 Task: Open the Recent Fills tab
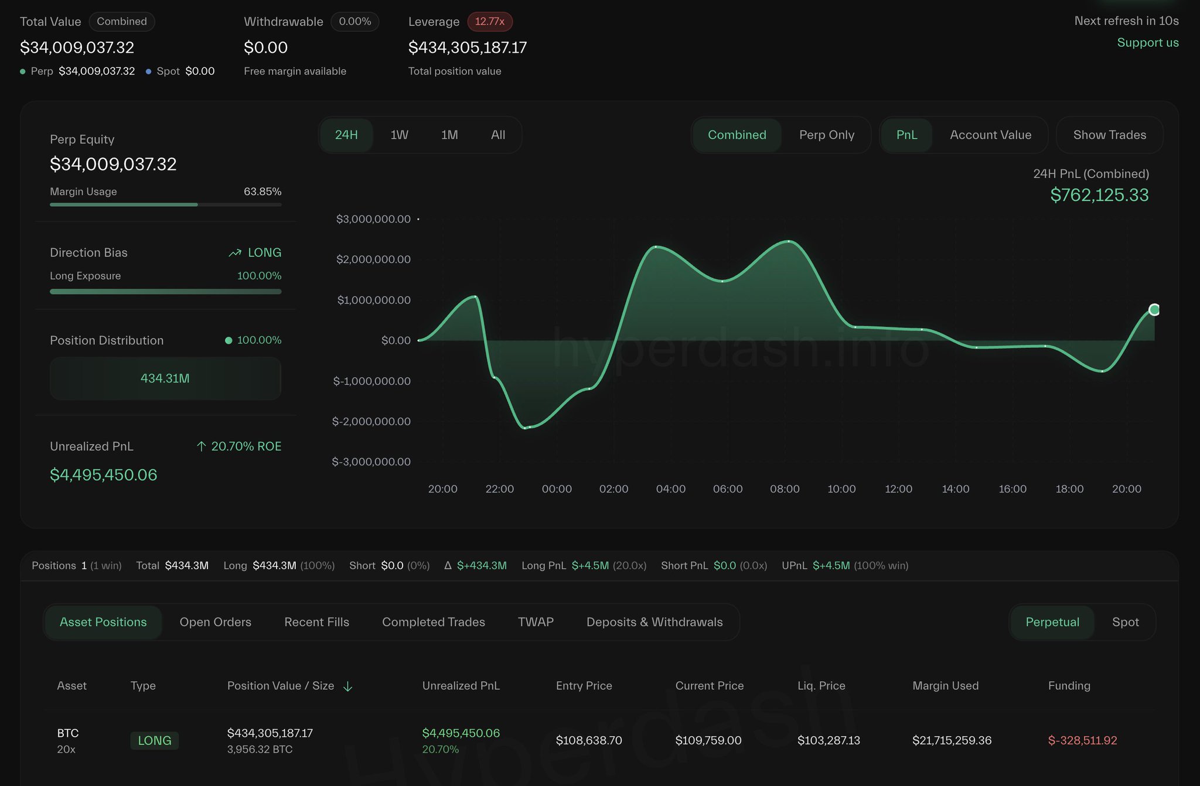coord(317,622)
